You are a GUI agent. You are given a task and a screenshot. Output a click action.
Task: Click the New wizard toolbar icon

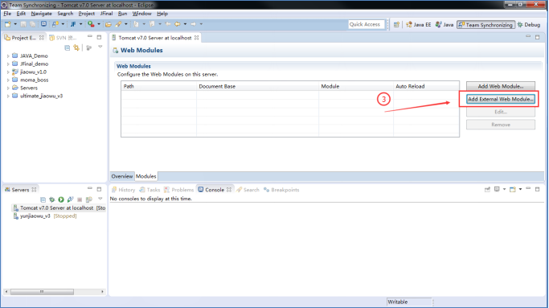[x=8, y=24]
